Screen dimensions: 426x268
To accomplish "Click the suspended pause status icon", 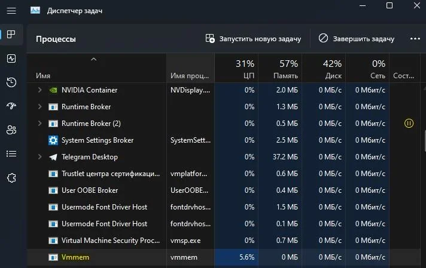I will coord(409,124).
